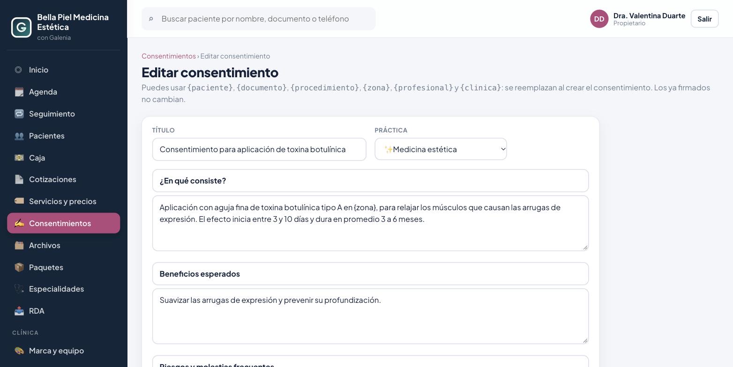The height and width of the screenshot is (367, 733).
Task: Select Archivos in the sidebar
Action: (64, 245)
